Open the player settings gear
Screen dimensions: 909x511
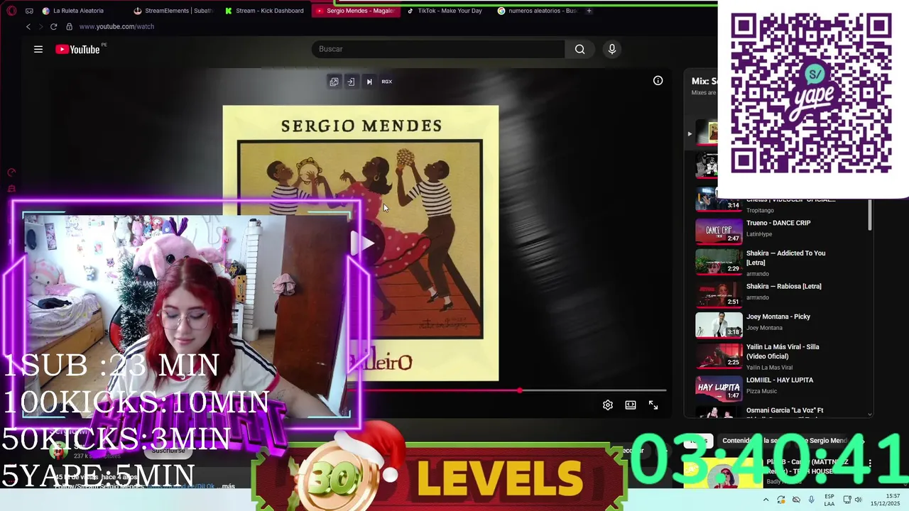click(x=608, y=405)
